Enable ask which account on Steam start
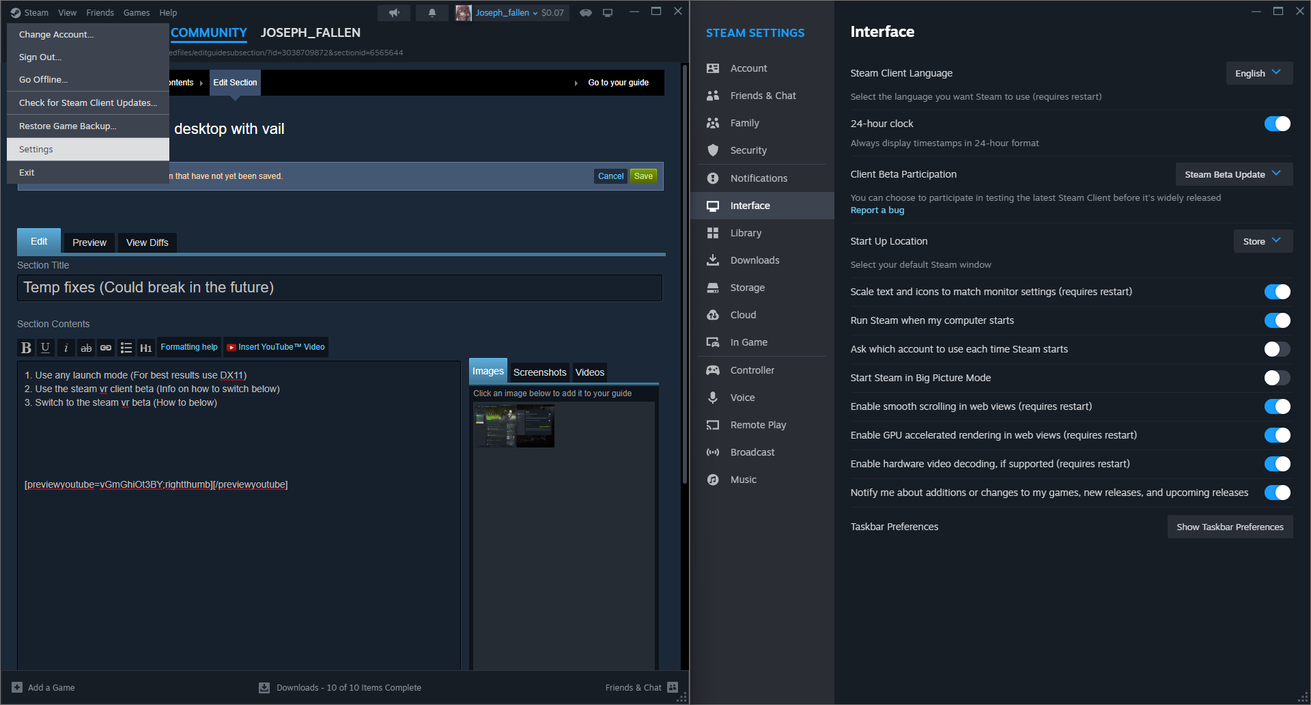 (1277, 349)
